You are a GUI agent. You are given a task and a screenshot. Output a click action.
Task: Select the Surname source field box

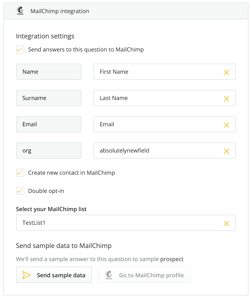pyautogui.click(x=48, y=98)
